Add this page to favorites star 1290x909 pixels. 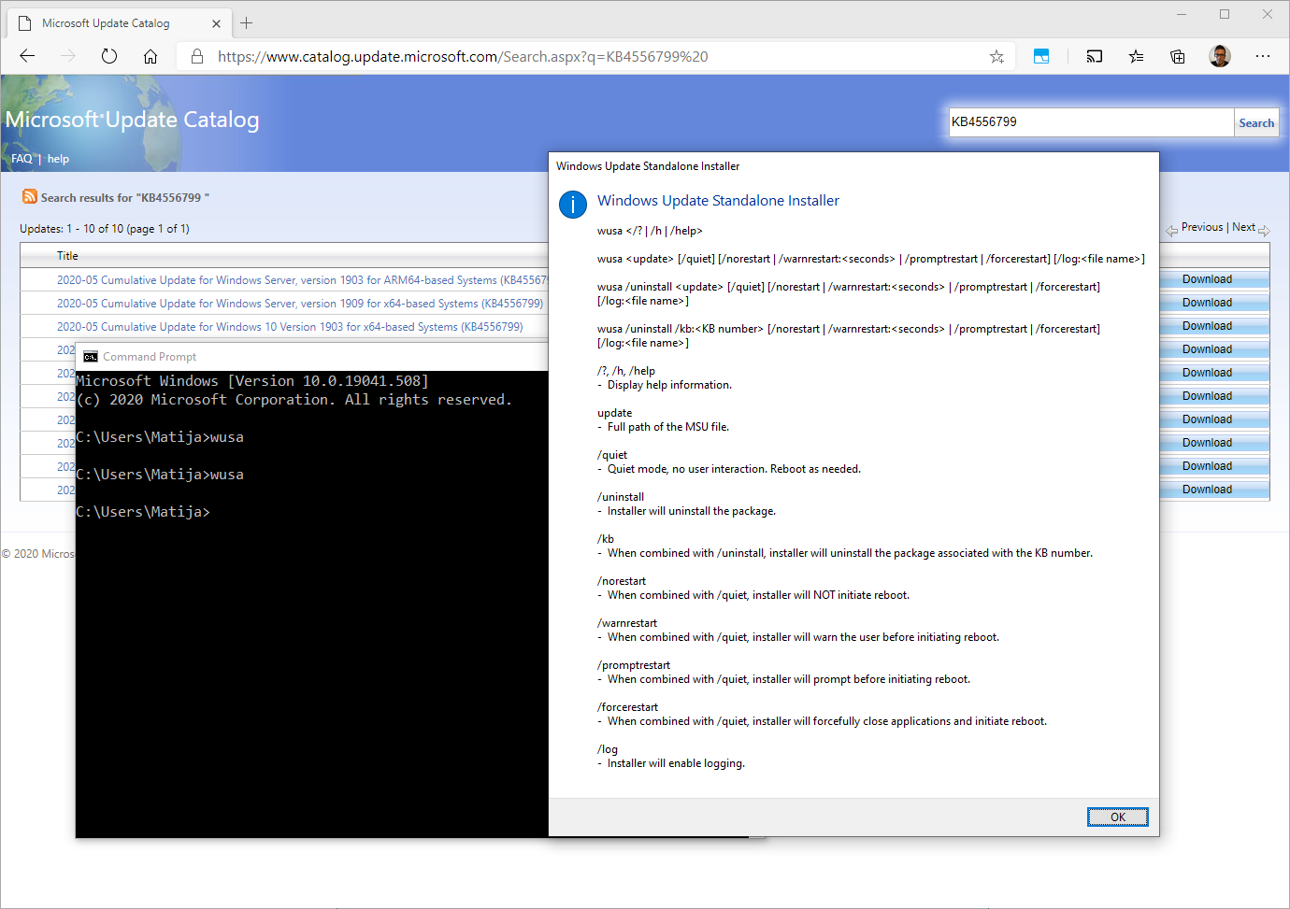[996, 56]
